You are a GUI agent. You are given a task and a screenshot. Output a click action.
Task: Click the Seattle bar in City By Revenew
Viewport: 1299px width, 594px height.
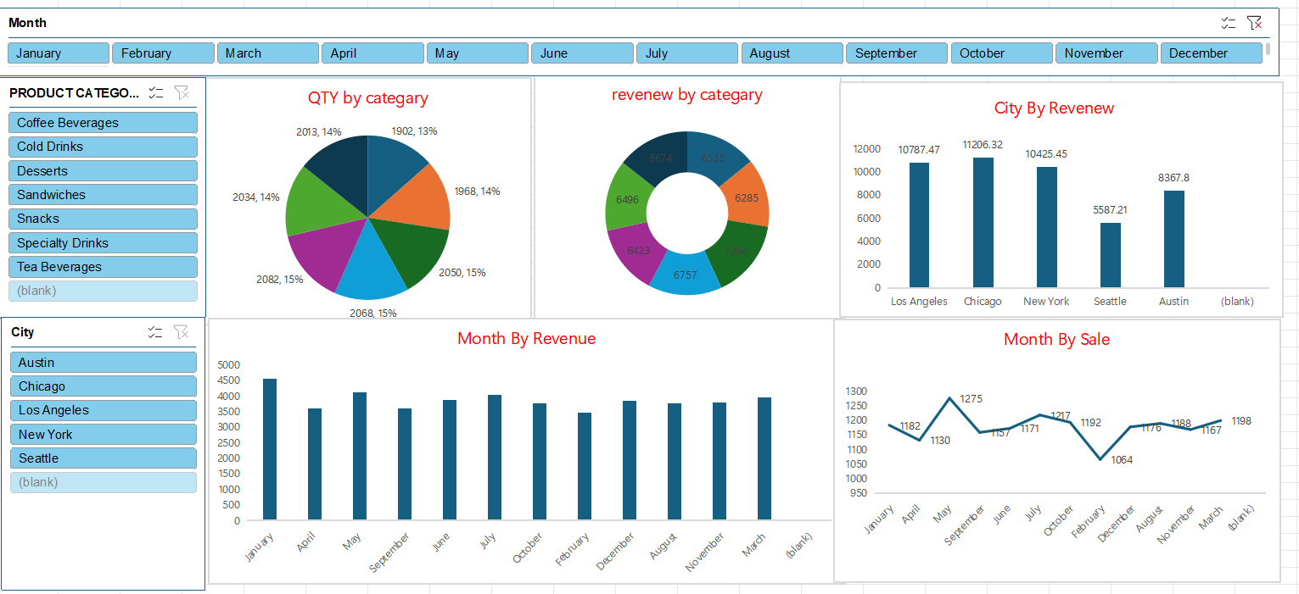coord(1110,255)
